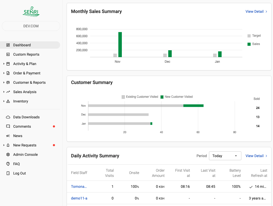Viewport: 273px width, 206px height.
Task: Select Order & Payment in sidebar
Action: [27, 73]
